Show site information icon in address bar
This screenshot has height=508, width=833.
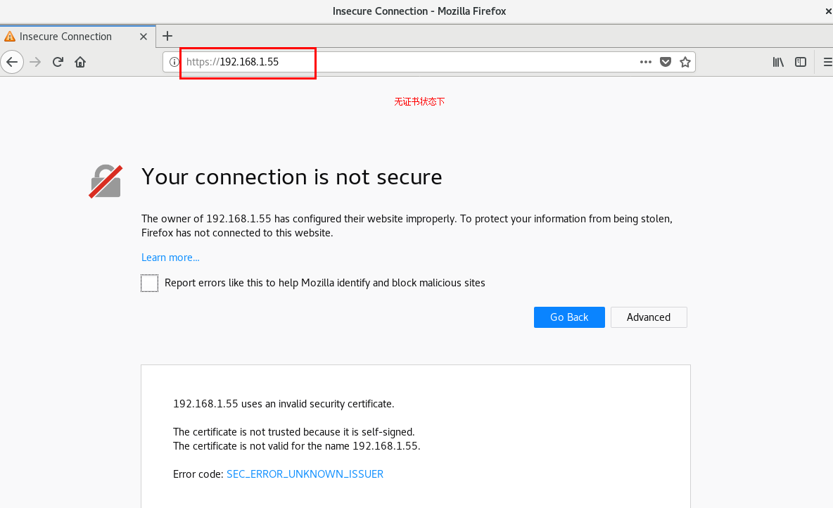(x=174, y=62)
